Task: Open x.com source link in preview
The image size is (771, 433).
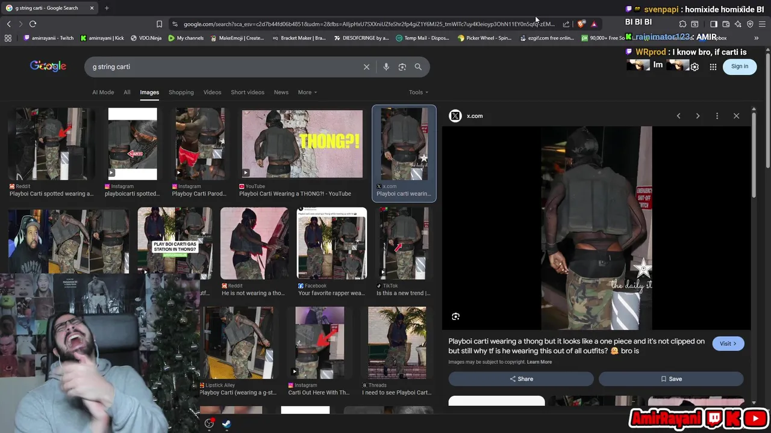Action: 475,116
